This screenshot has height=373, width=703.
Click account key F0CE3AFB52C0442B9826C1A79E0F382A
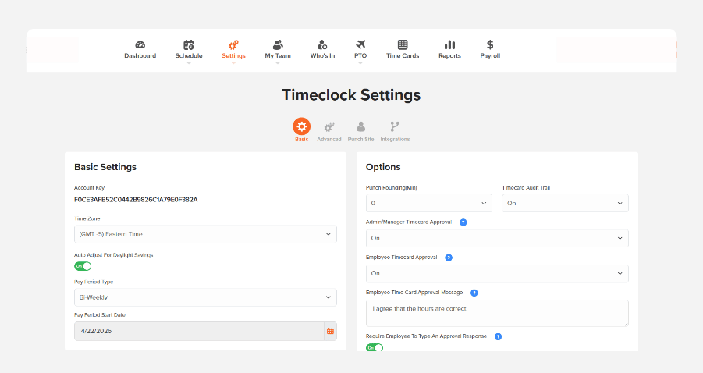(136, 200)
